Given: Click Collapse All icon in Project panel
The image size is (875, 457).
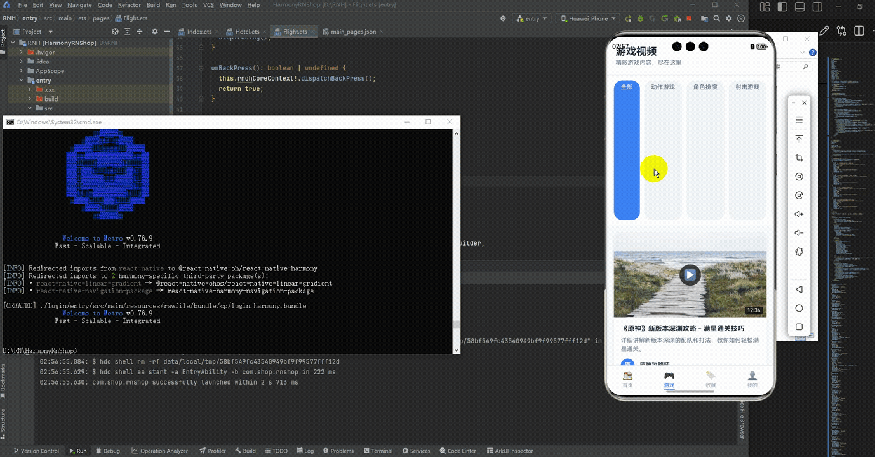Looking at the screenshot, I should [140, 31].
